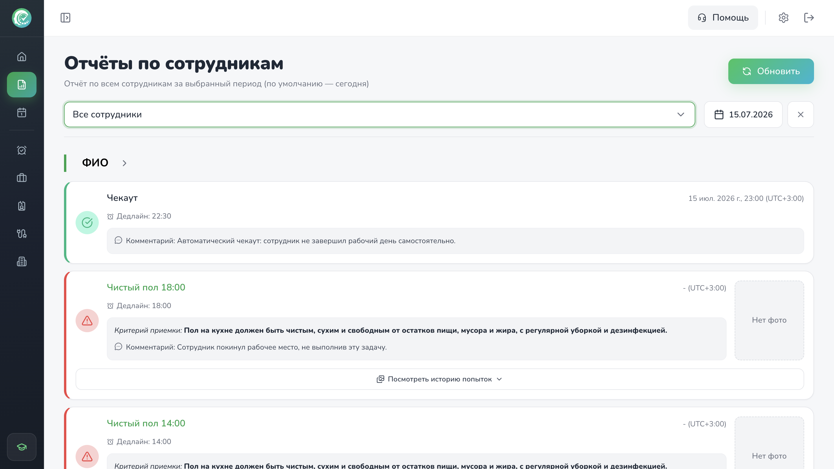834x469 pixels.
Task: Toggle the sidebar panel icon
Action: pyautogui.click(x=65, y=17)
